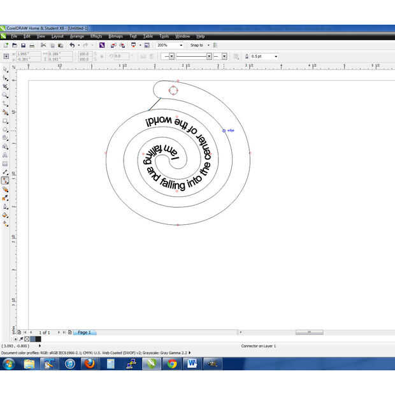Click the New document icon
This screenshot has height=395, width=395.
pos(6,45)
